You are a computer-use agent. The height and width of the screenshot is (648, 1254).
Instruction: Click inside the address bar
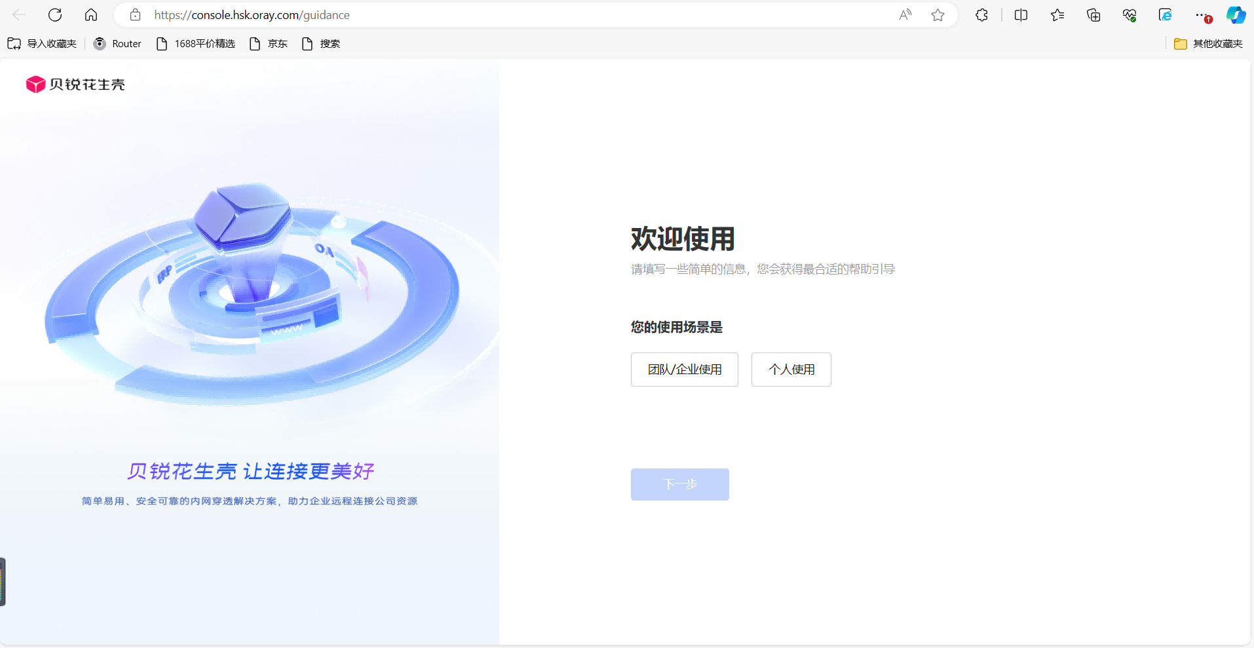459,14
